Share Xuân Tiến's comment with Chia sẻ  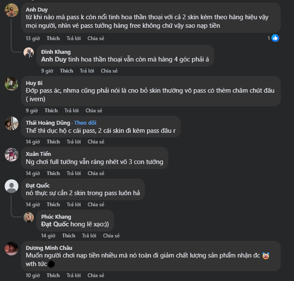tap(95, 173)
